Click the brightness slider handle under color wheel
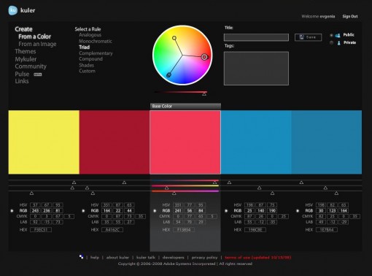Viewport: 372px width, 276px height. 204,94
